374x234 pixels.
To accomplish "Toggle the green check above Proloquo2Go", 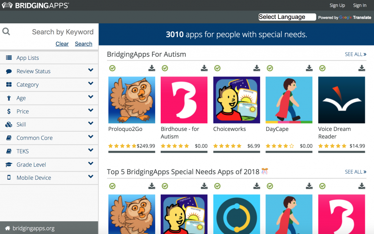I will coord(112,68).
